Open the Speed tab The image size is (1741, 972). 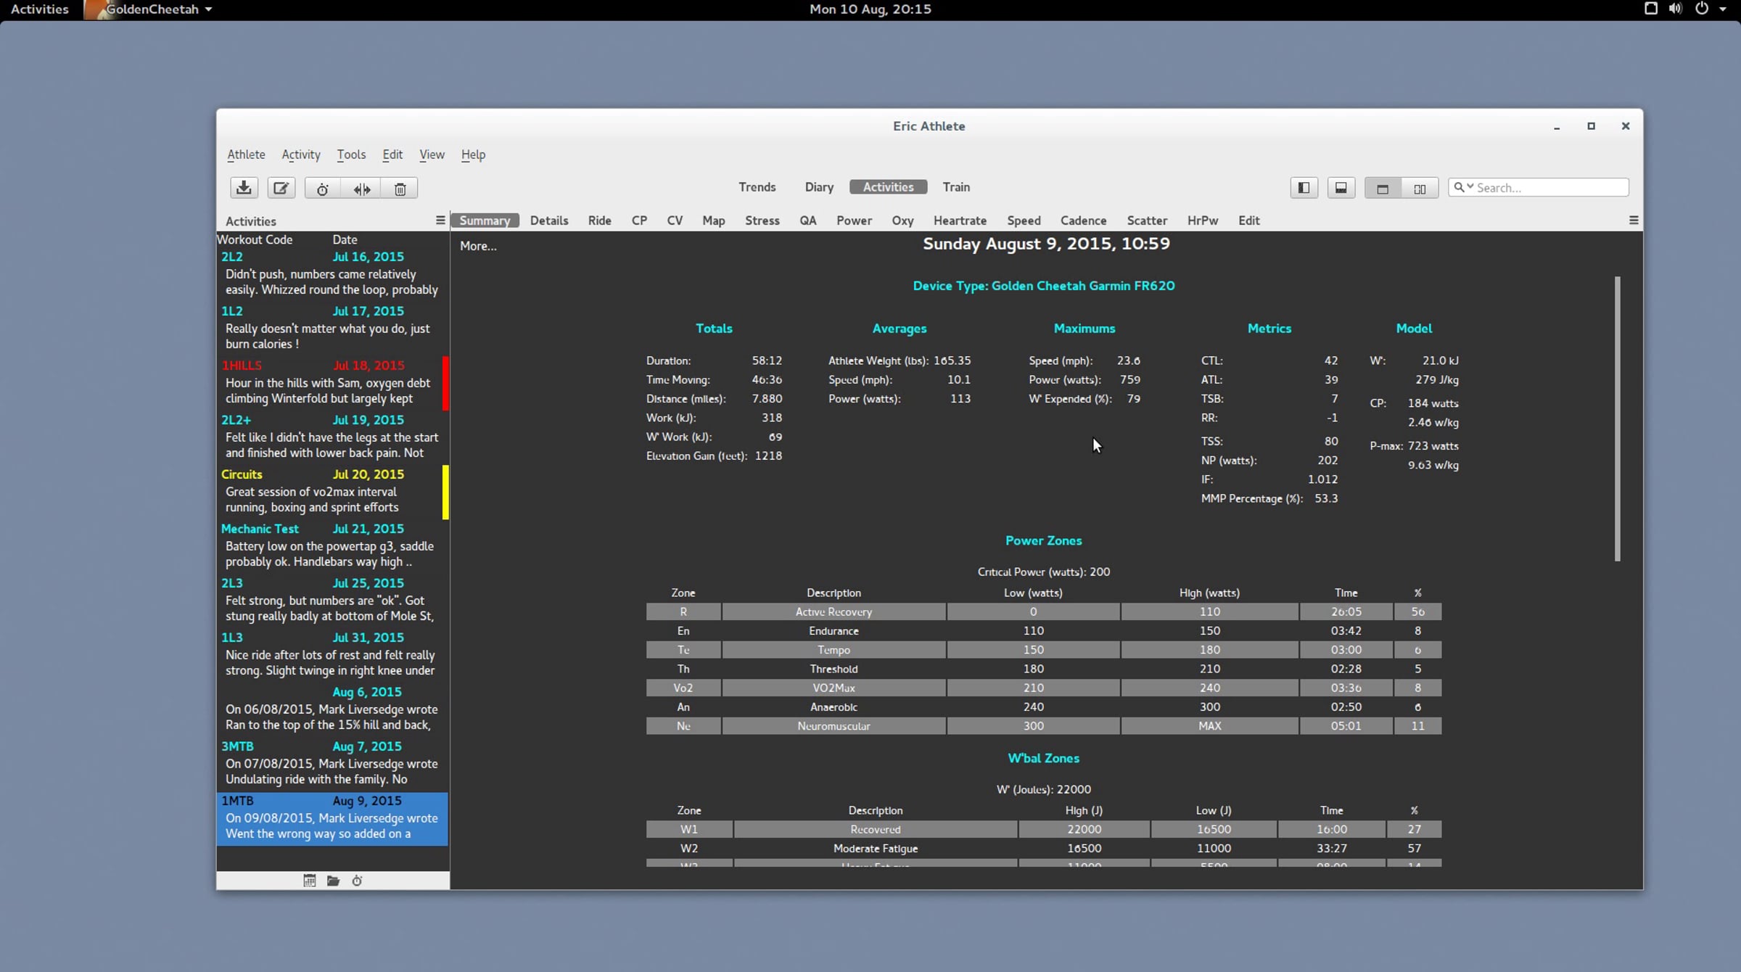[1024, 220]
